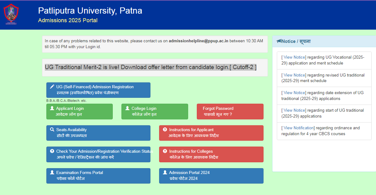Screen dimensions: 376x195
Task: Open the Forgot Password button
Action: [230, 111]
